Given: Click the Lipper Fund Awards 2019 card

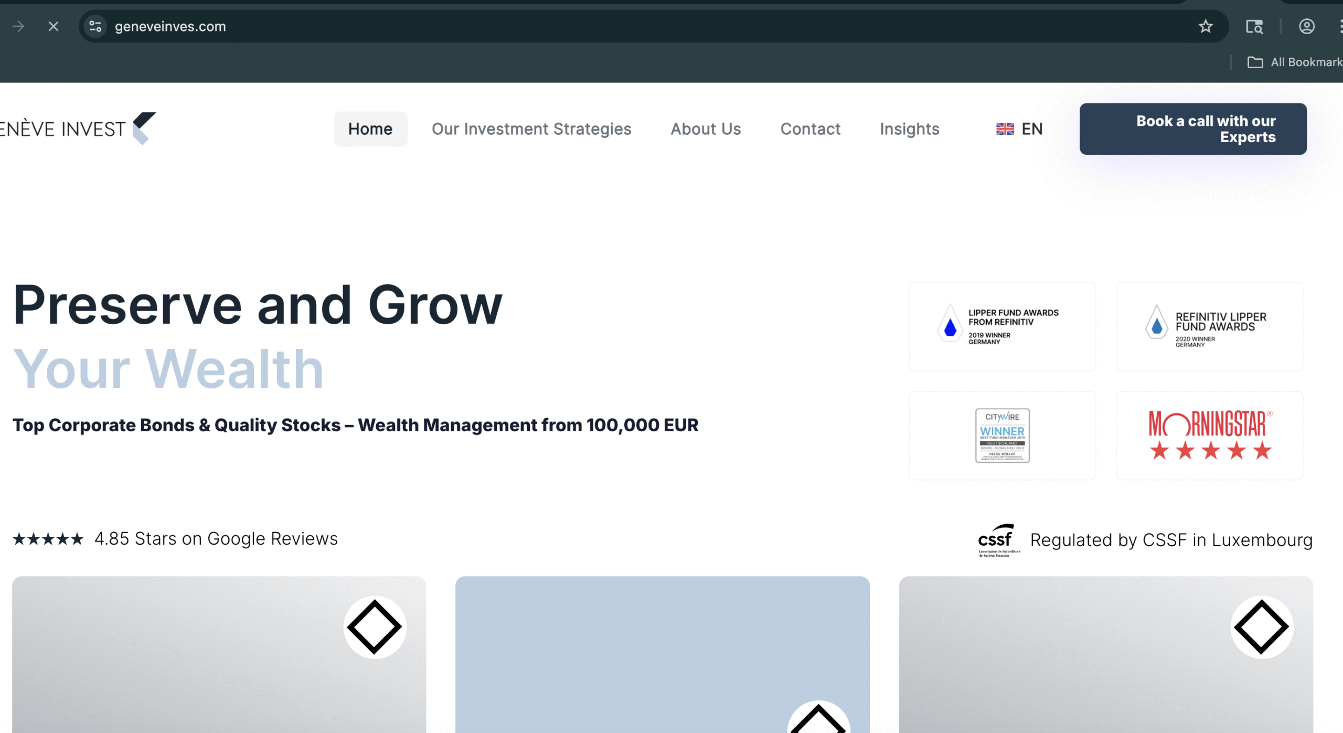Looking at the screenshot, I should (1002, 326).
